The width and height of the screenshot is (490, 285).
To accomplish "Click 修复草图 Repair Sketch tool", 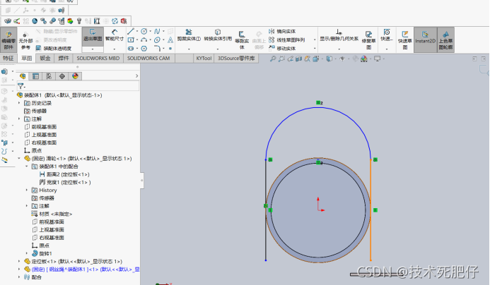I will (369, 40).
